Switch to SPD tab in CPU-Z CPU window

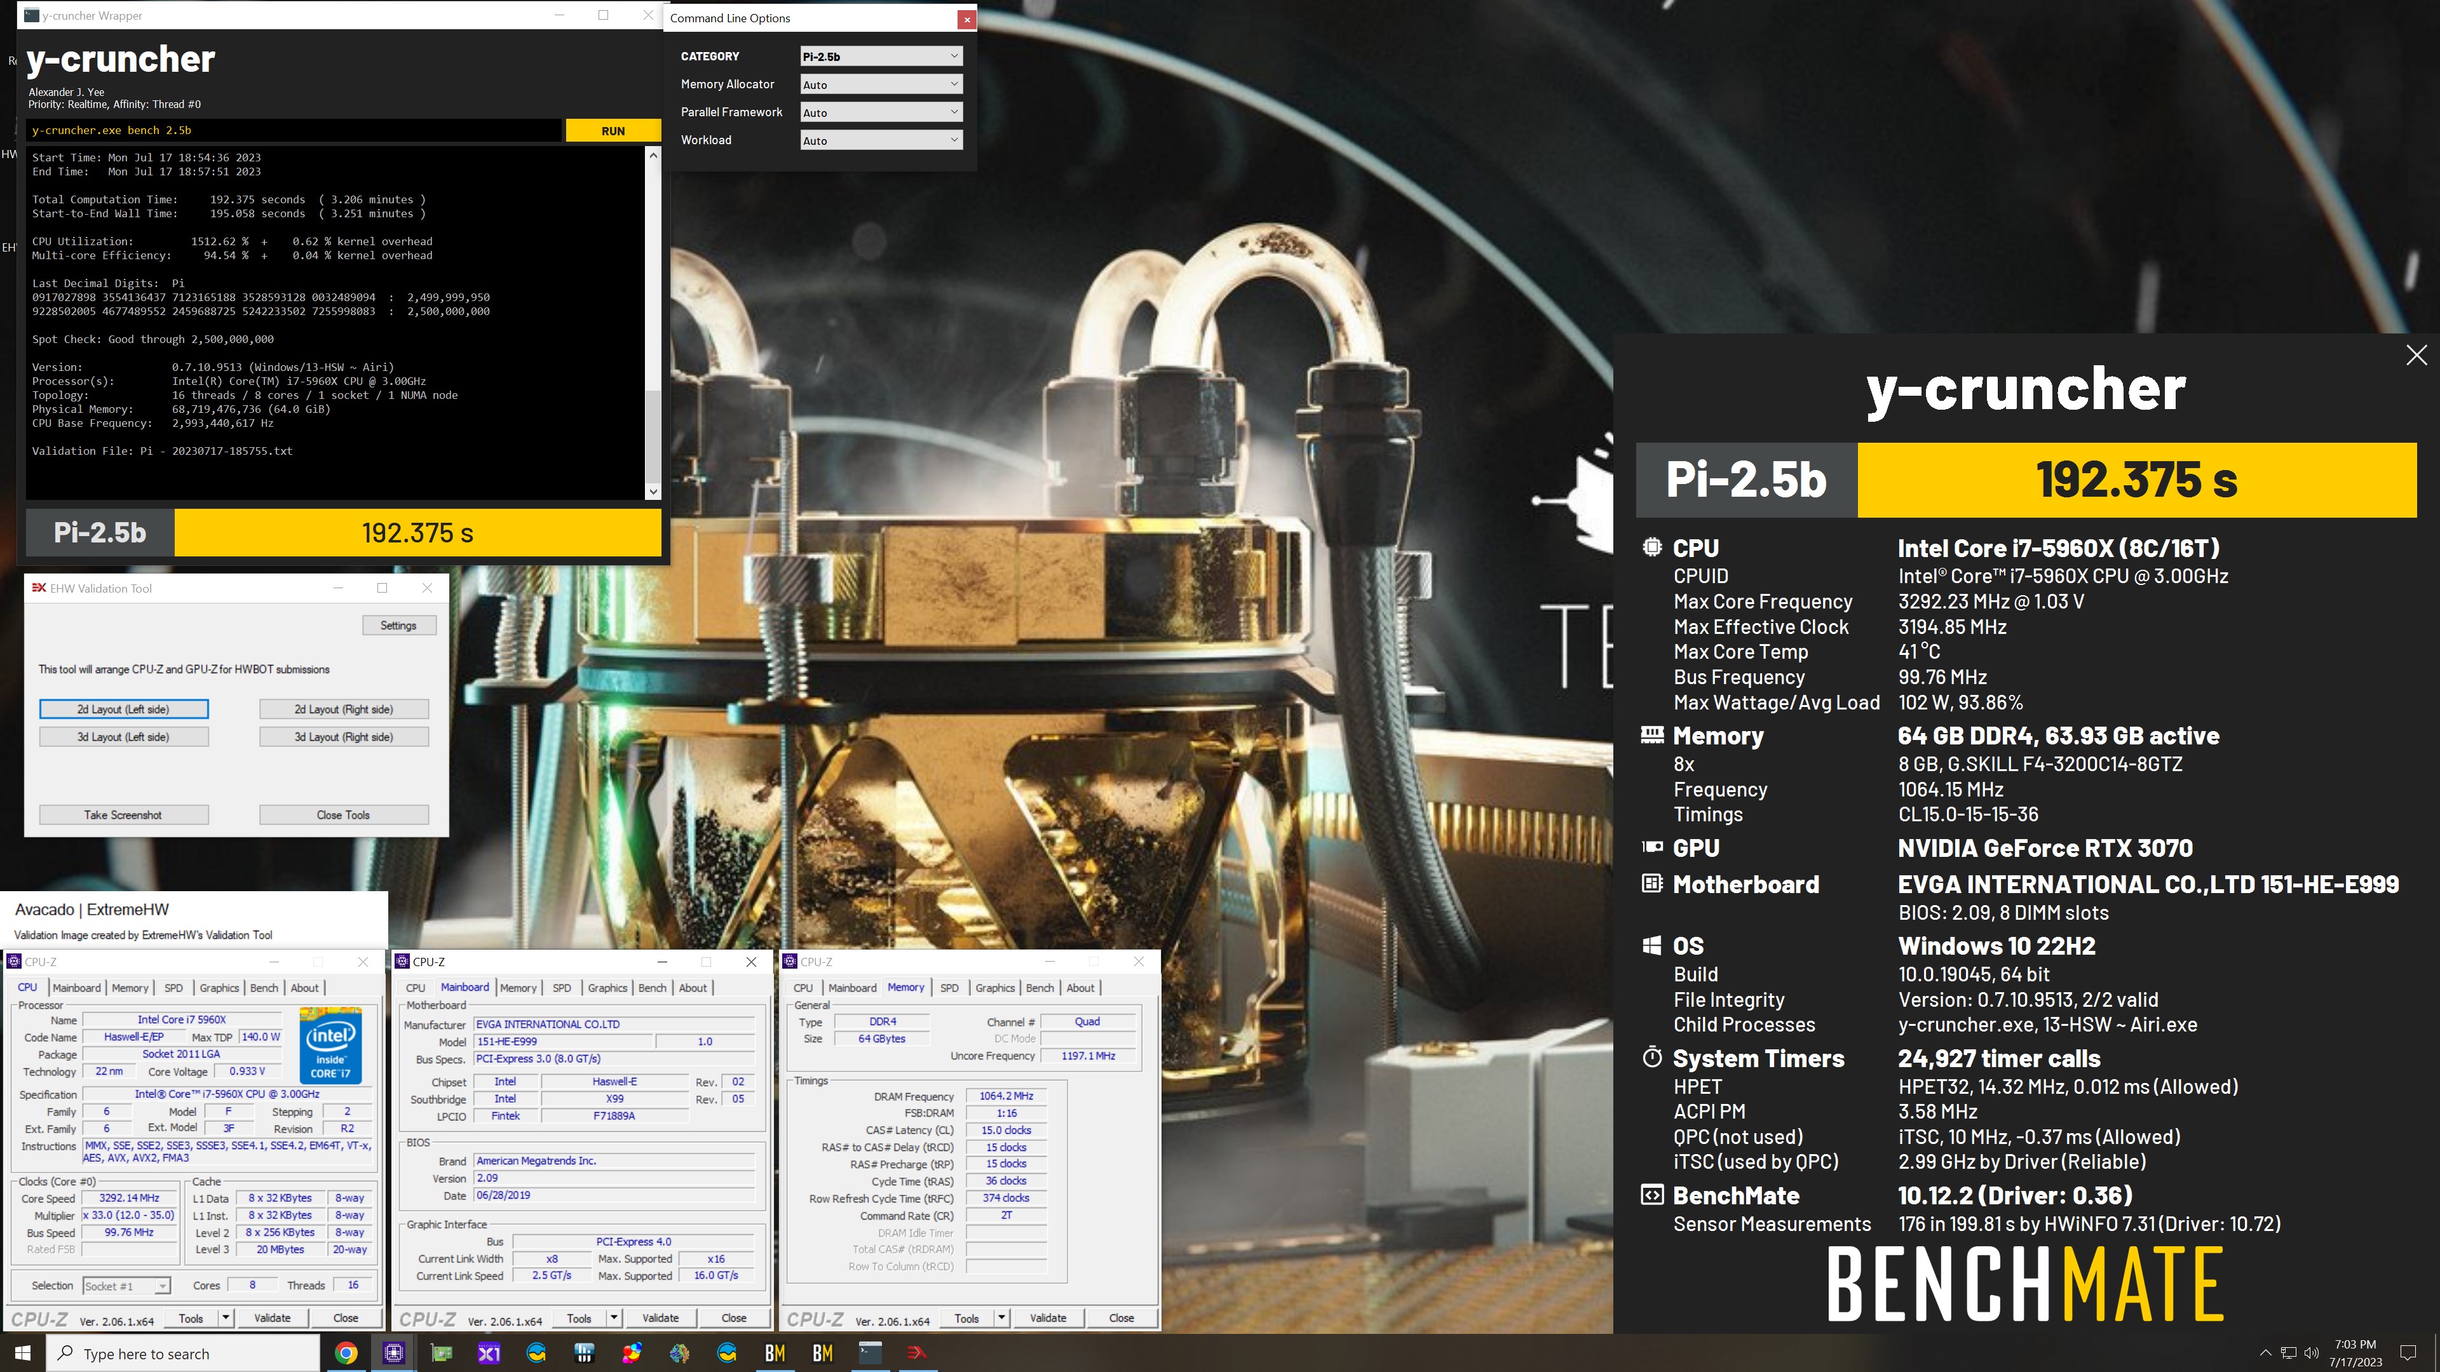[173, 988]
